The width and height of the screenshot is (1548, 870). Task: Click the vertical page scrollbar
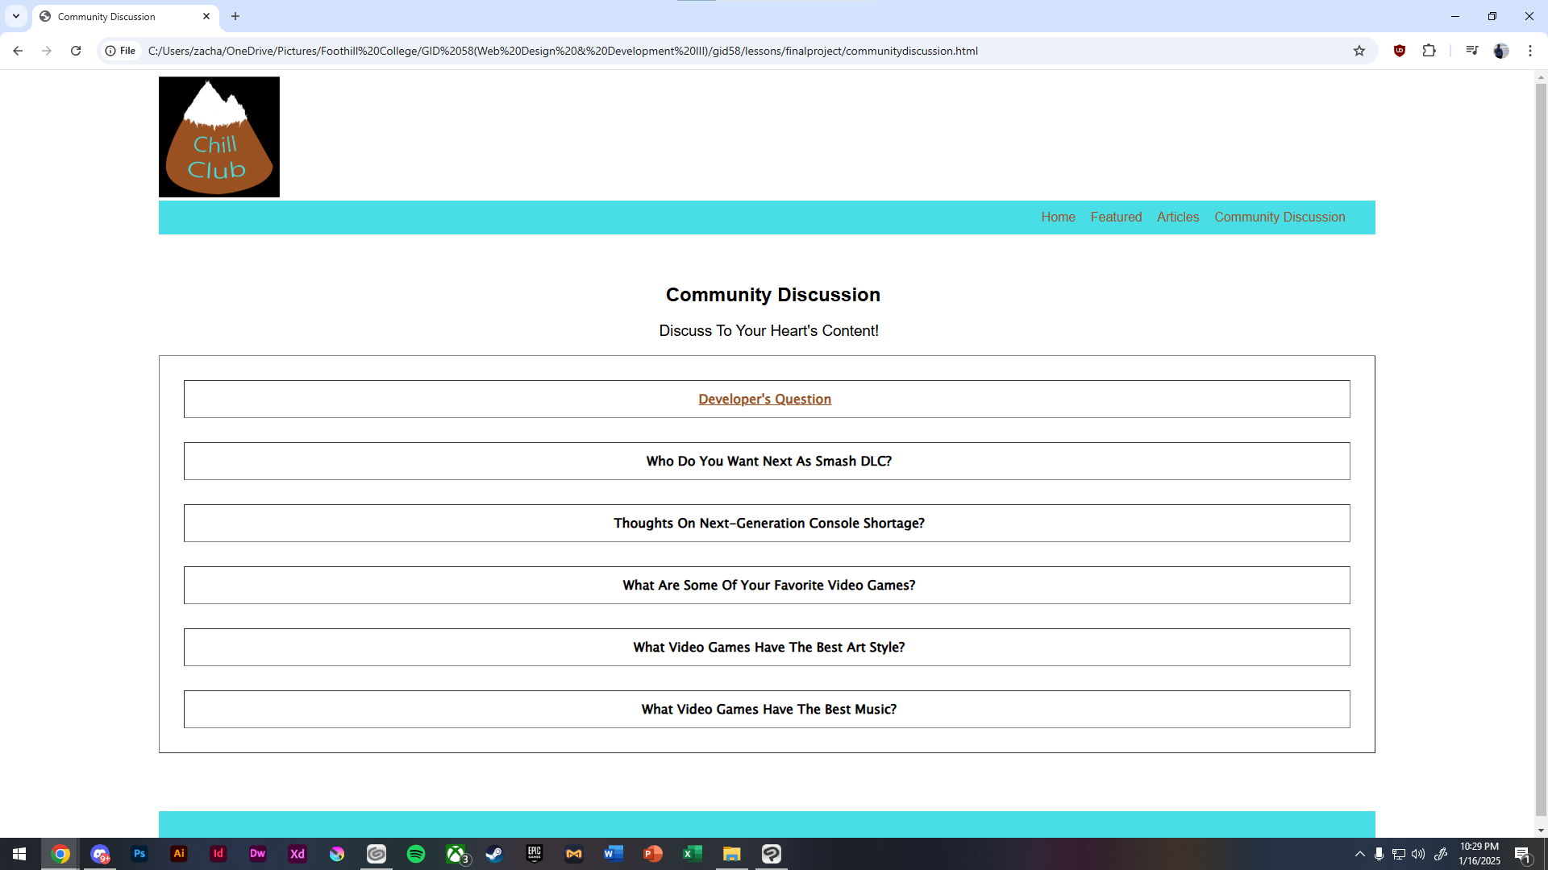pyautogui.click(x=1541, y=451)
